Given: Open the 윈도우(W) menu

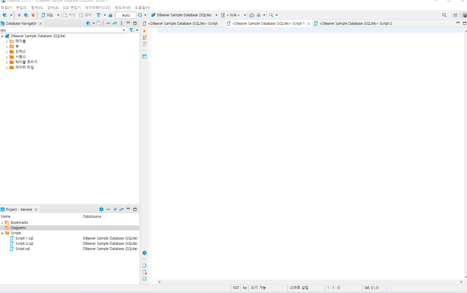Looking at the screenshot, I should click(x=123, y=8).
